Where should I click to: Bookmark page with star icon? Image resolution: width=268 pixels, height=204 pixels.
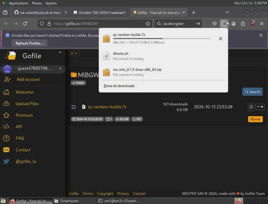(x=148, y=24)
